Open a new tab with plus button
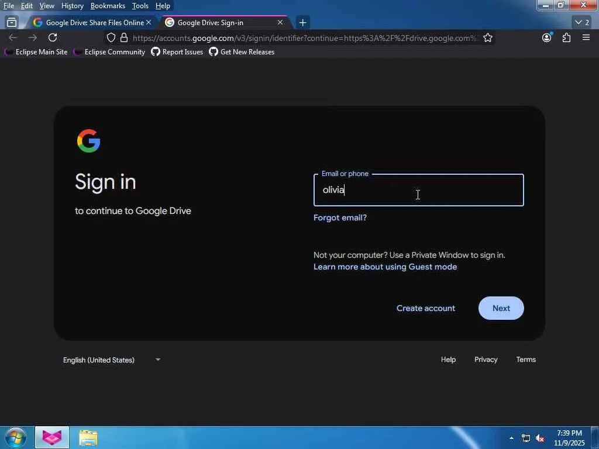The height and width of the screenshot is (449, 599). tap(302, 23)
